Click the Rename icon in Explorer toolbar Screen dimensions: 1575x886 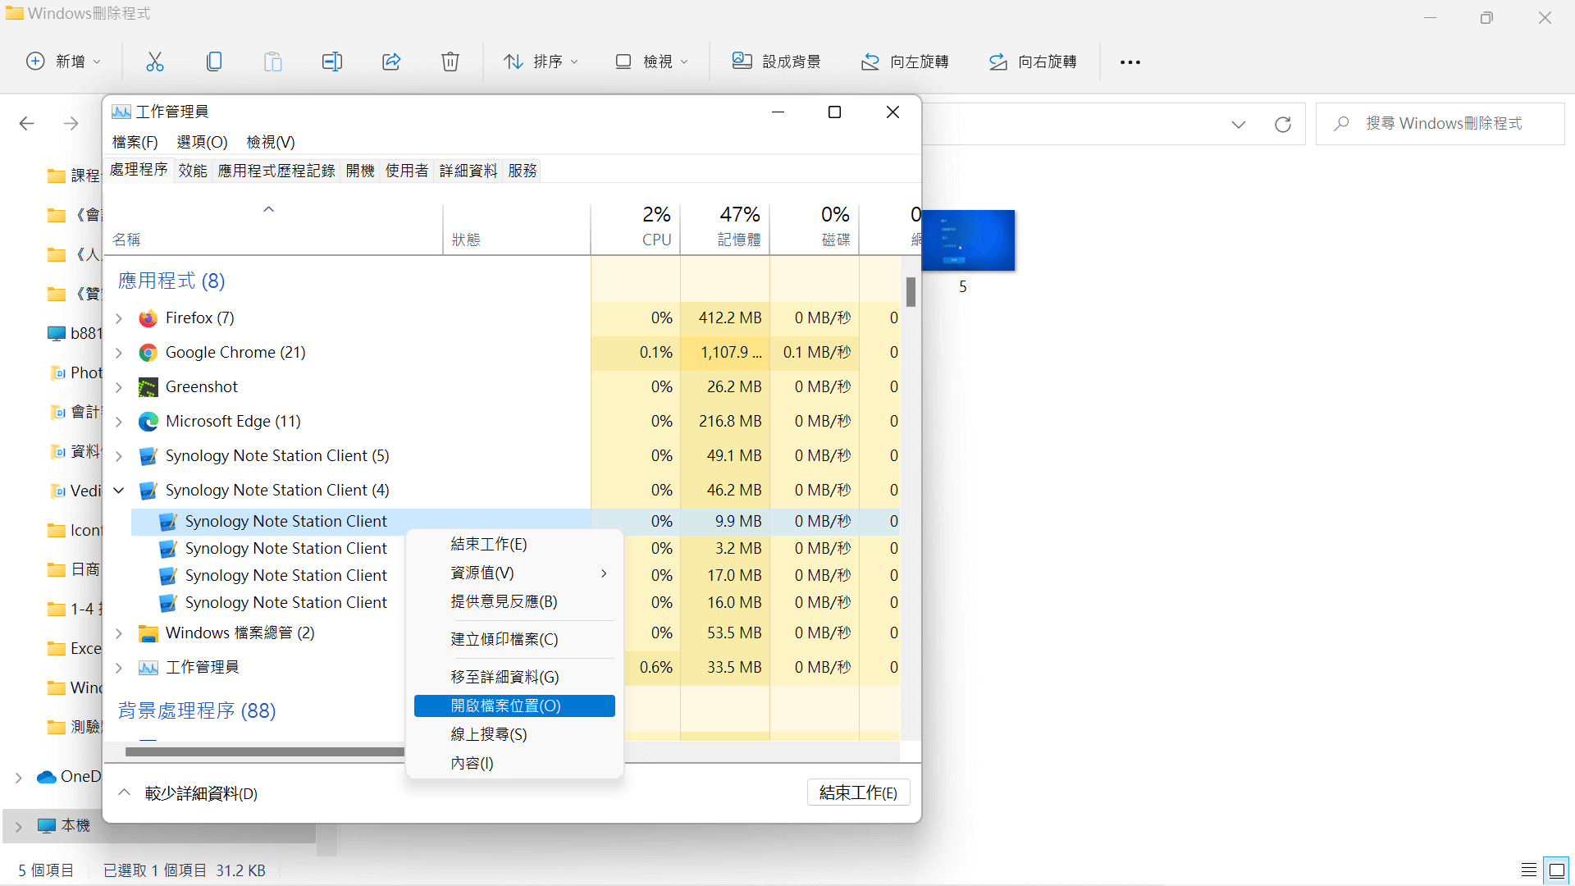tap(332, 62)
